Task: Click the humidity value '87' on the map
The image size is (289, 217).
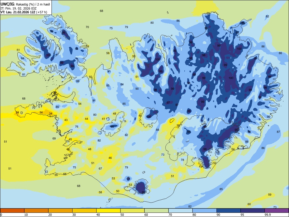Action: point(278,132)
